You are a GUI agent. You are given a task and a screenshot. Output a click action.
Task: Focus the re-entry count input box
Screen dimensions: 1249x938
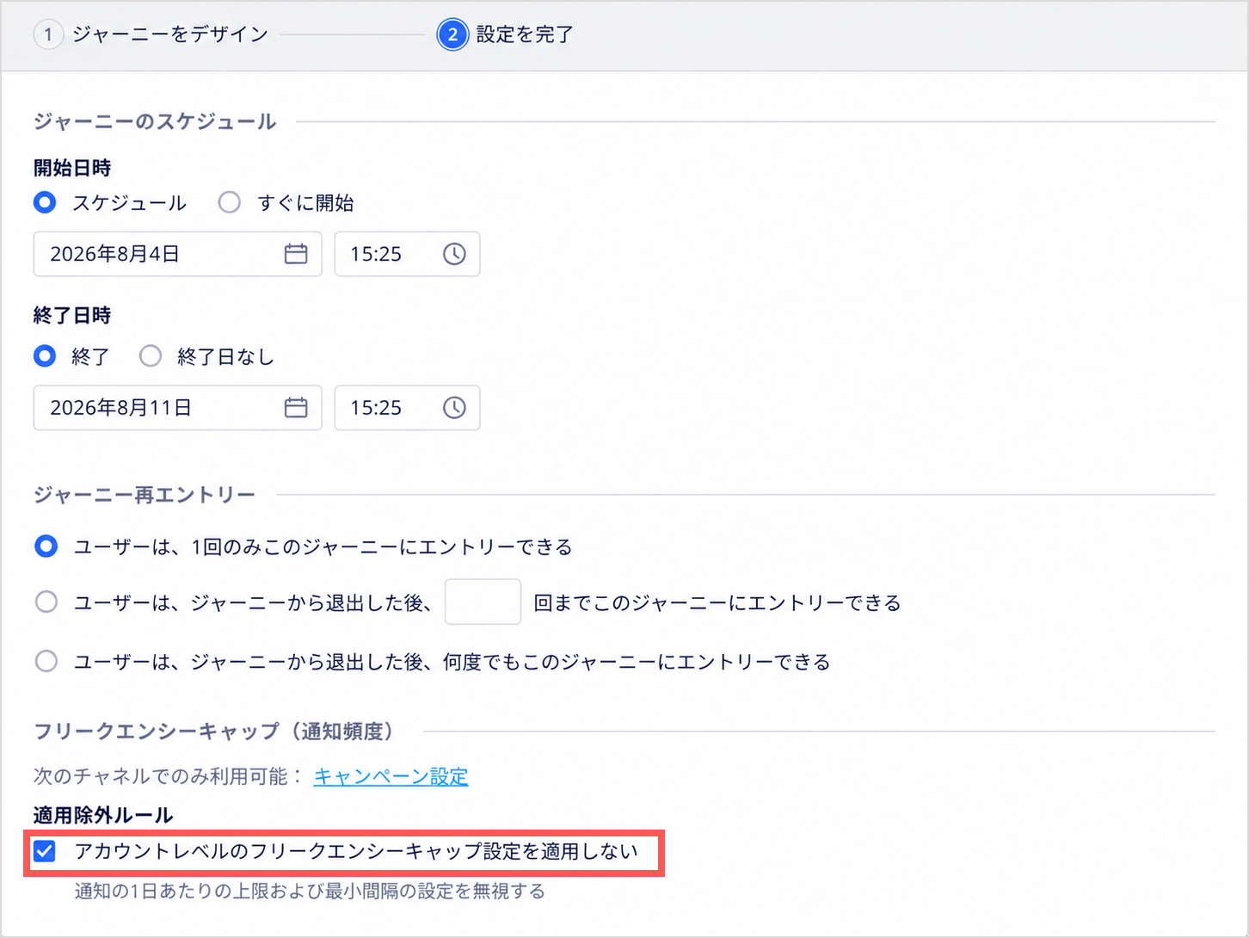point(483,602)
